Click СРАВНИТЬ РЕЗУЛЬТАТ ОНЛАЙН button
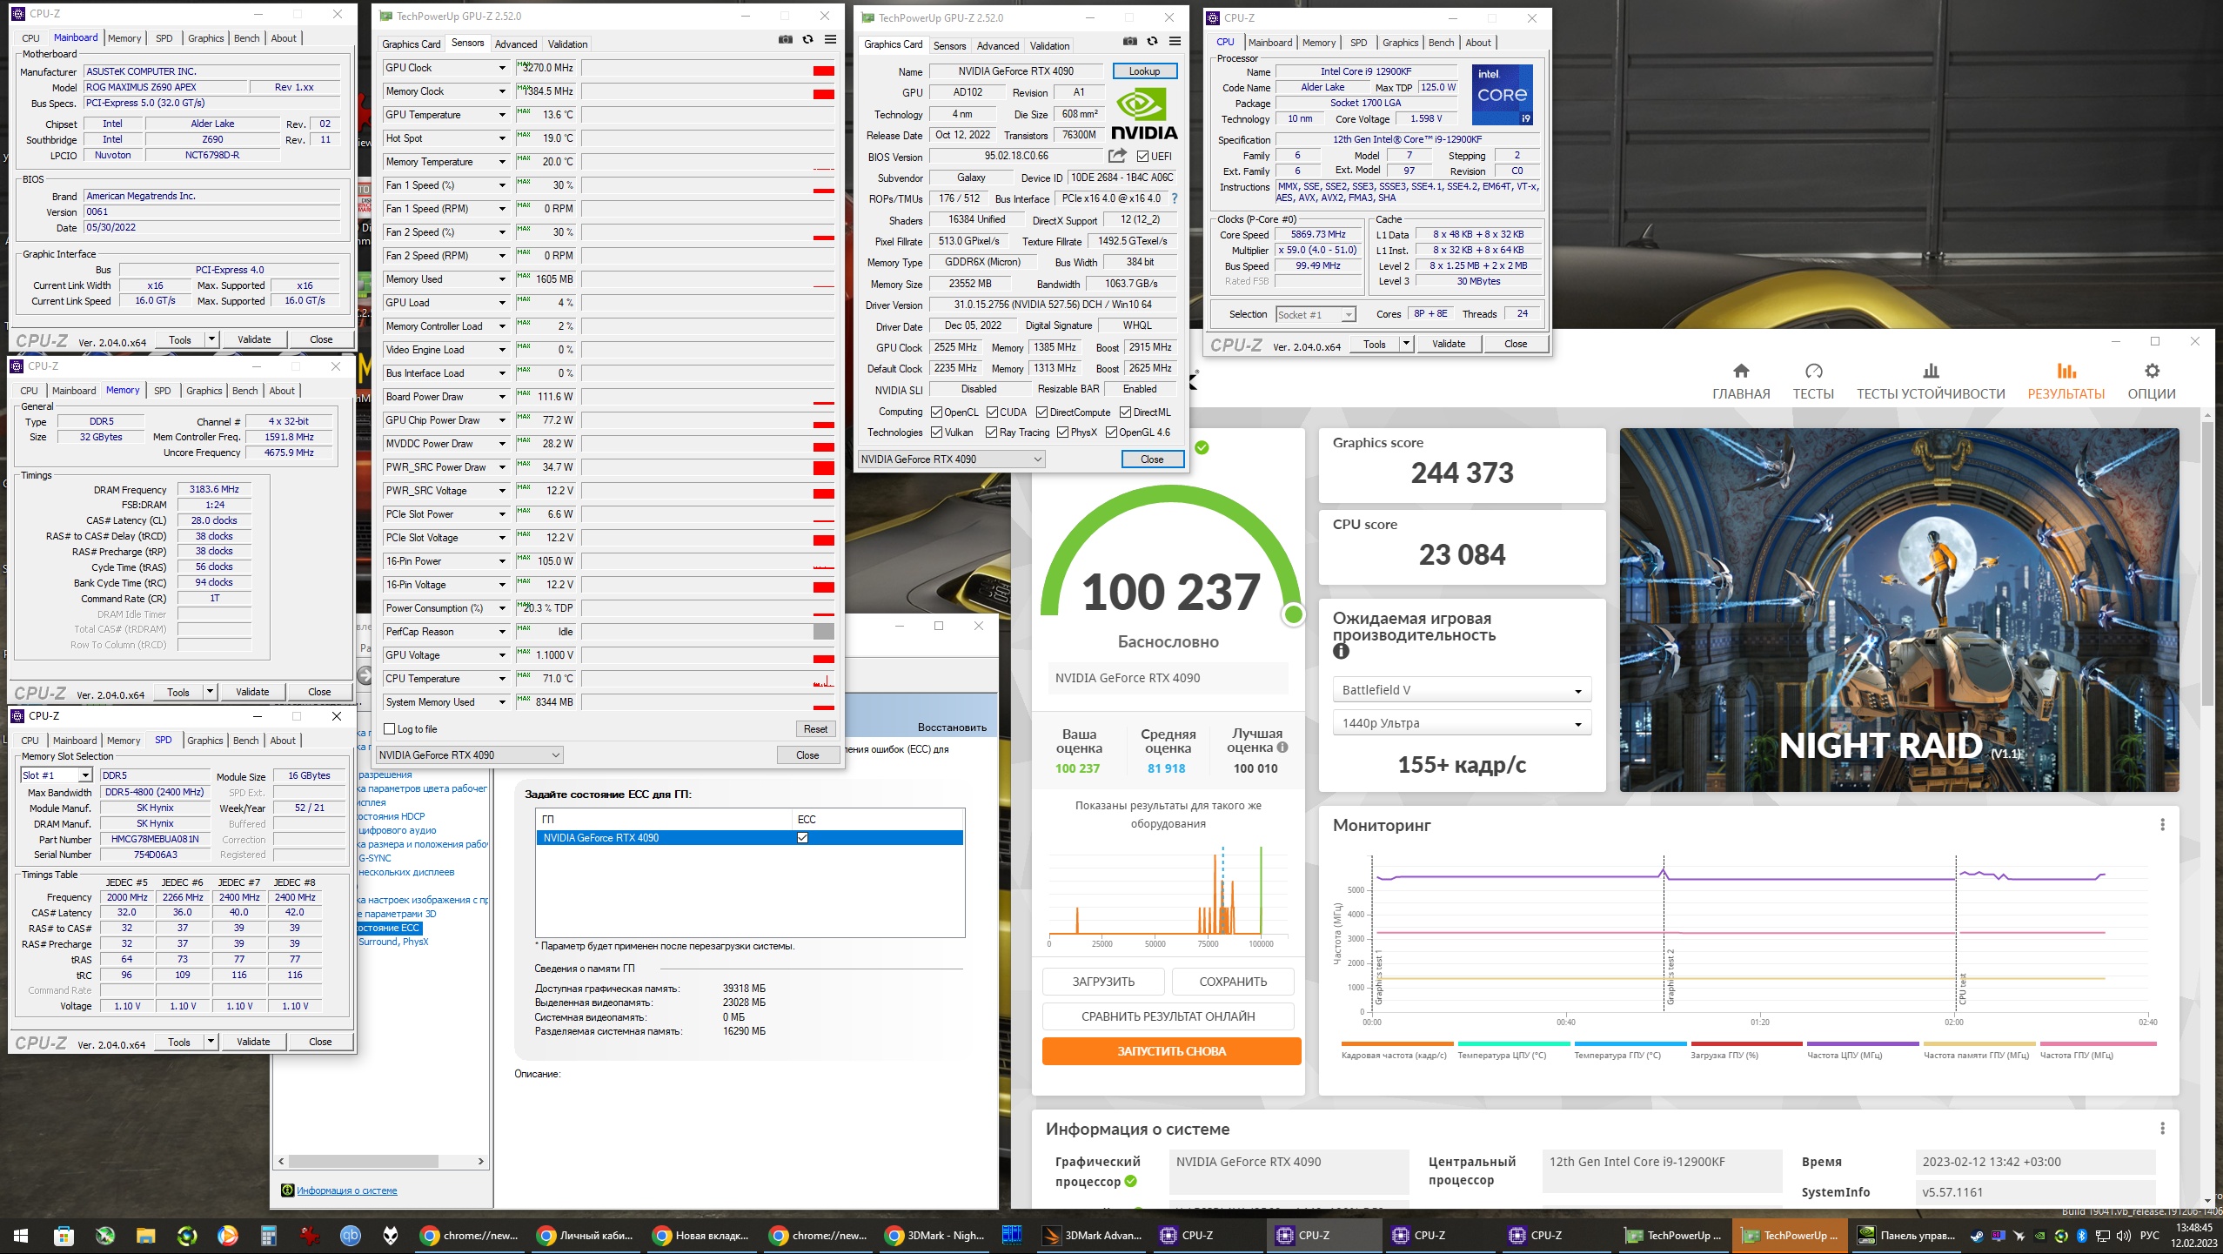 tap(1168, 1016)
